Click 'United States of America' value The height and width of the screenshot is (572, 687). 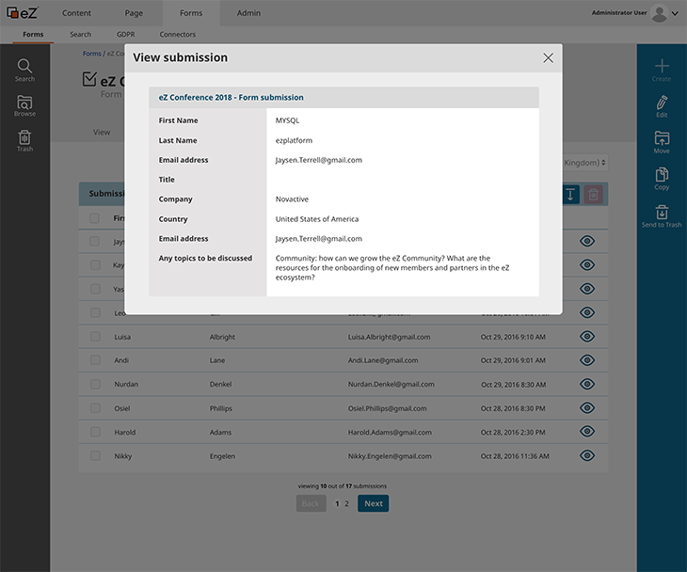tap(317, 219)
